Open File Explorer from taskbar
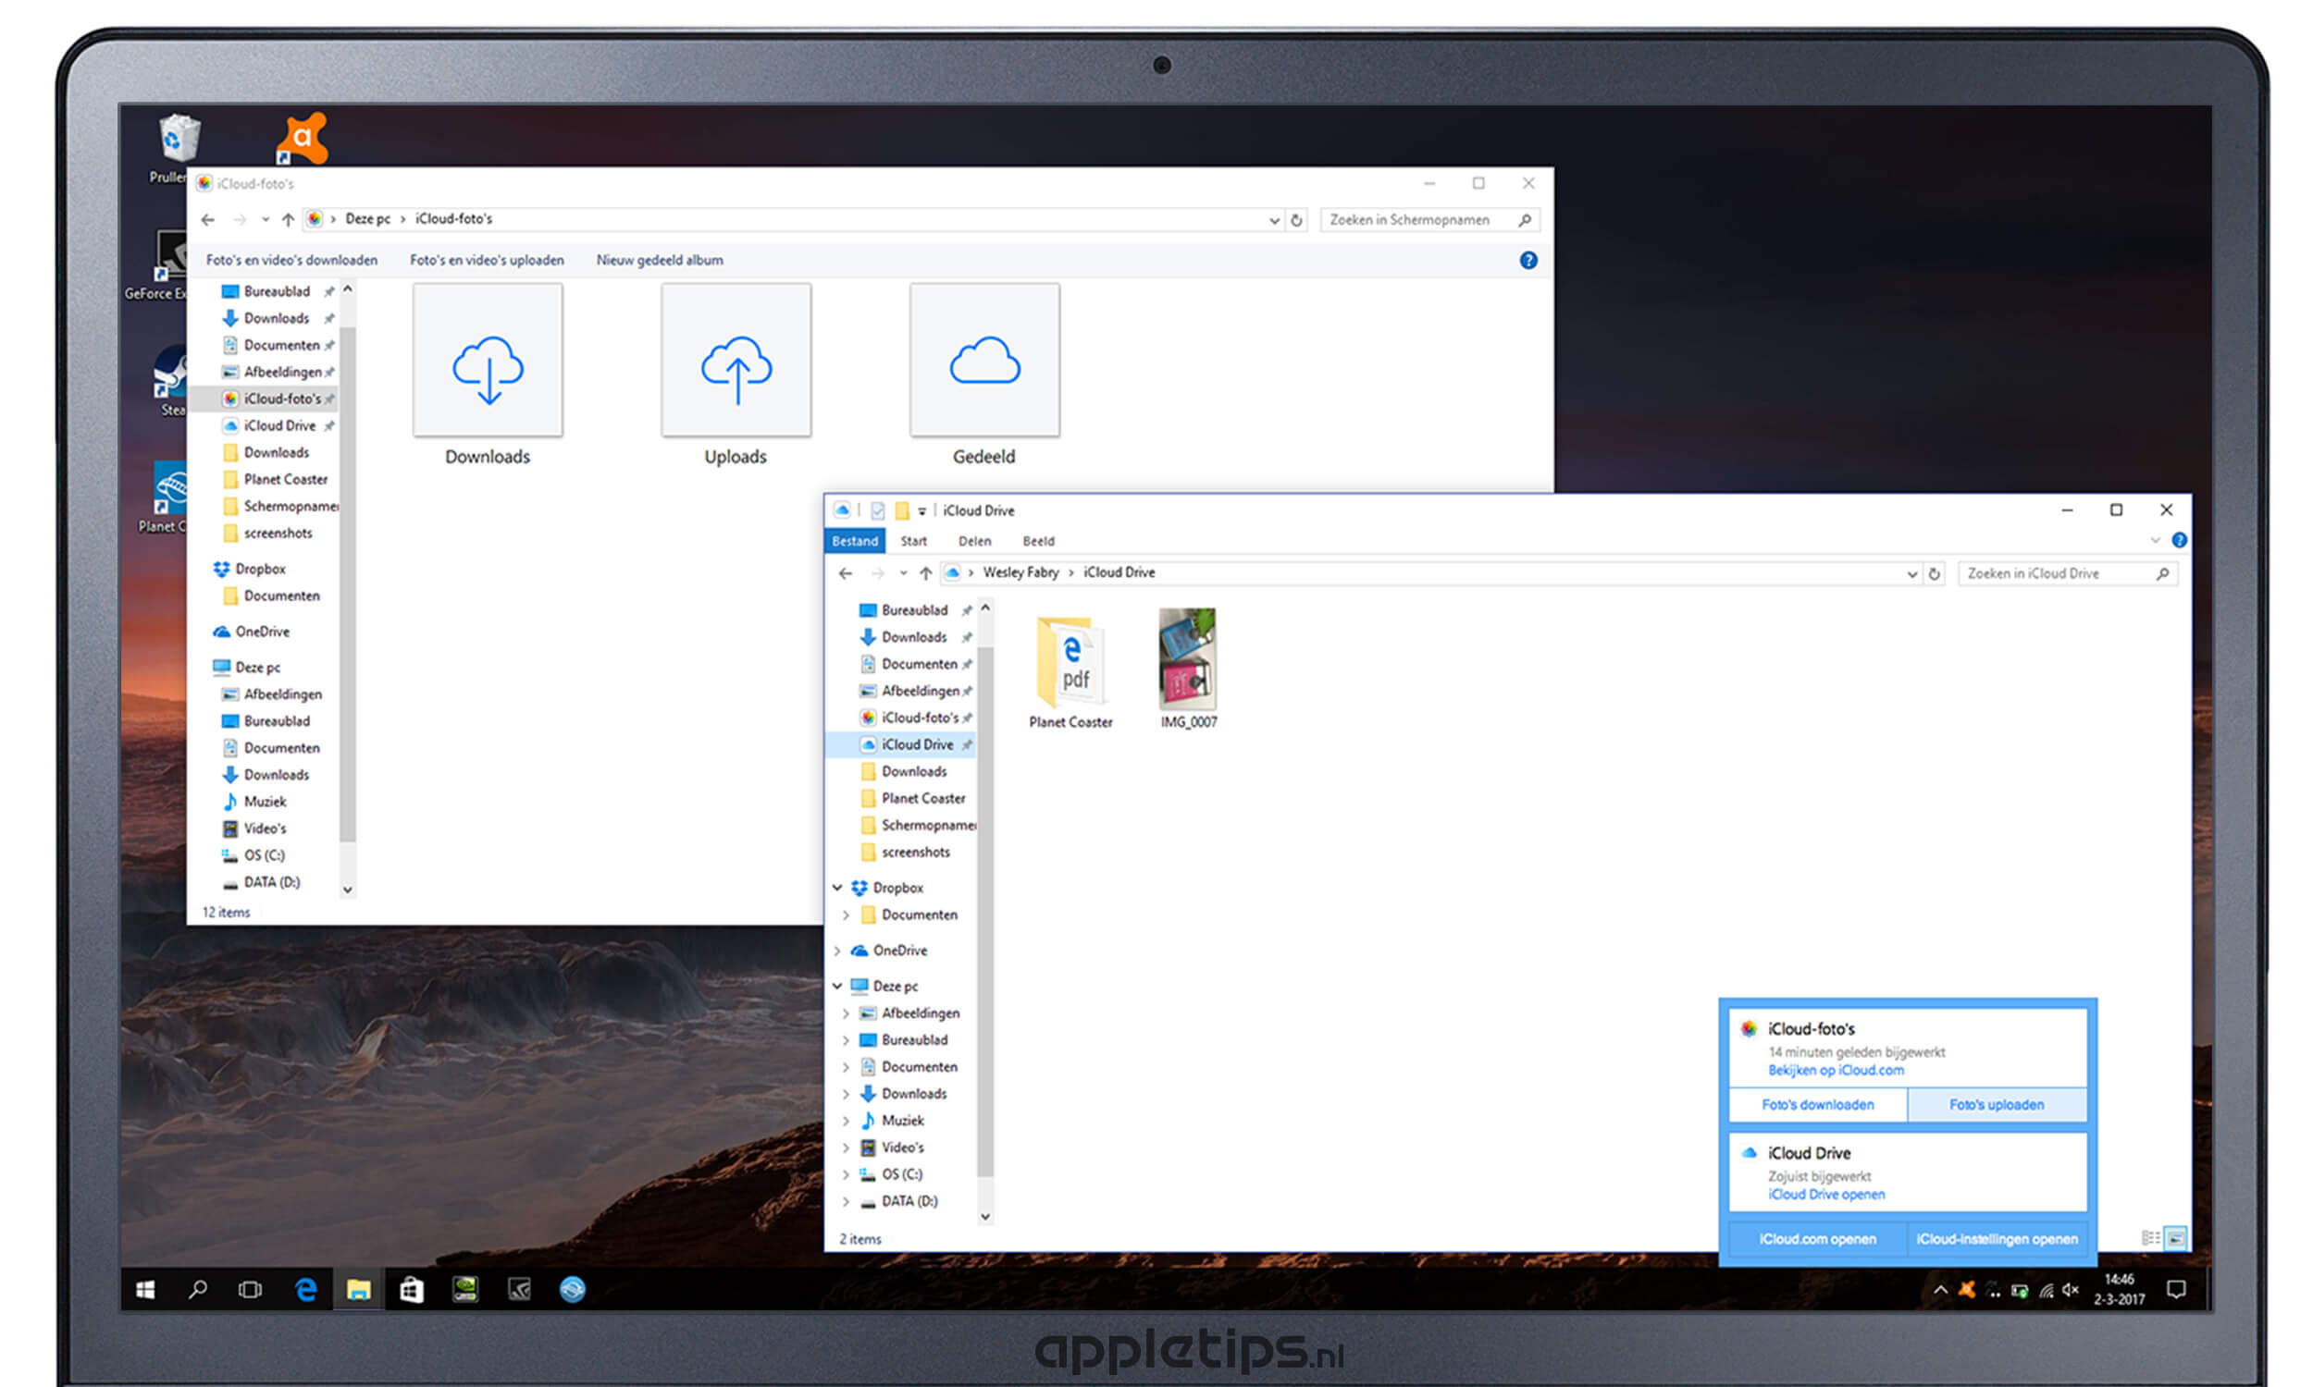The width and height of the screenshot is (2313, 1387). 358,1290
